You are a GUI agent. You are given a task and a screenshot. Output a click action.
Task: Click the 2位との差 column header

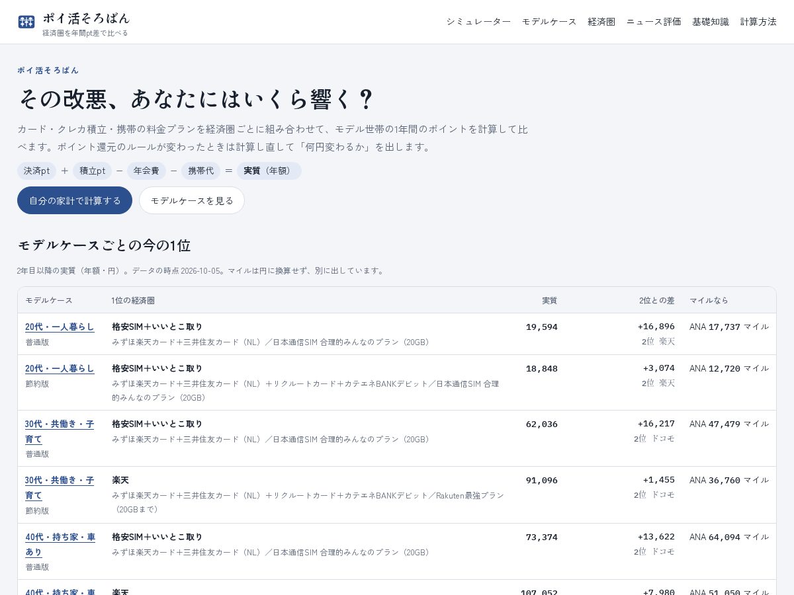(657, 300)
